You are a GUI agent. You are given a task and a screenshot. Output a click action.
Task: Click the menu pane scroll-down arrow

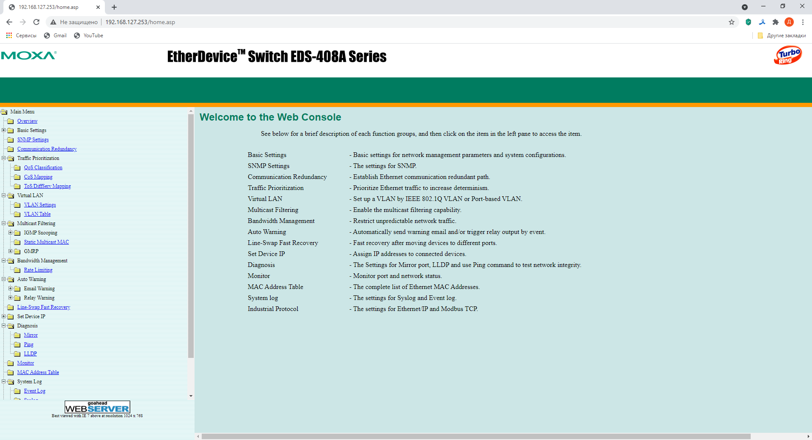191,396
